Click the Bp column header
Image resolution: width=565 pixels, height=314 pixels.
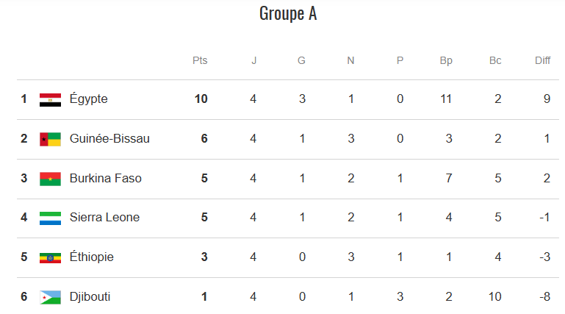[446, 60]
